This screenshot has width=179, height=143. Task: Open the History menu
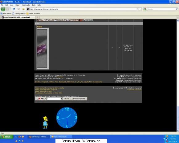click(18, 5)
